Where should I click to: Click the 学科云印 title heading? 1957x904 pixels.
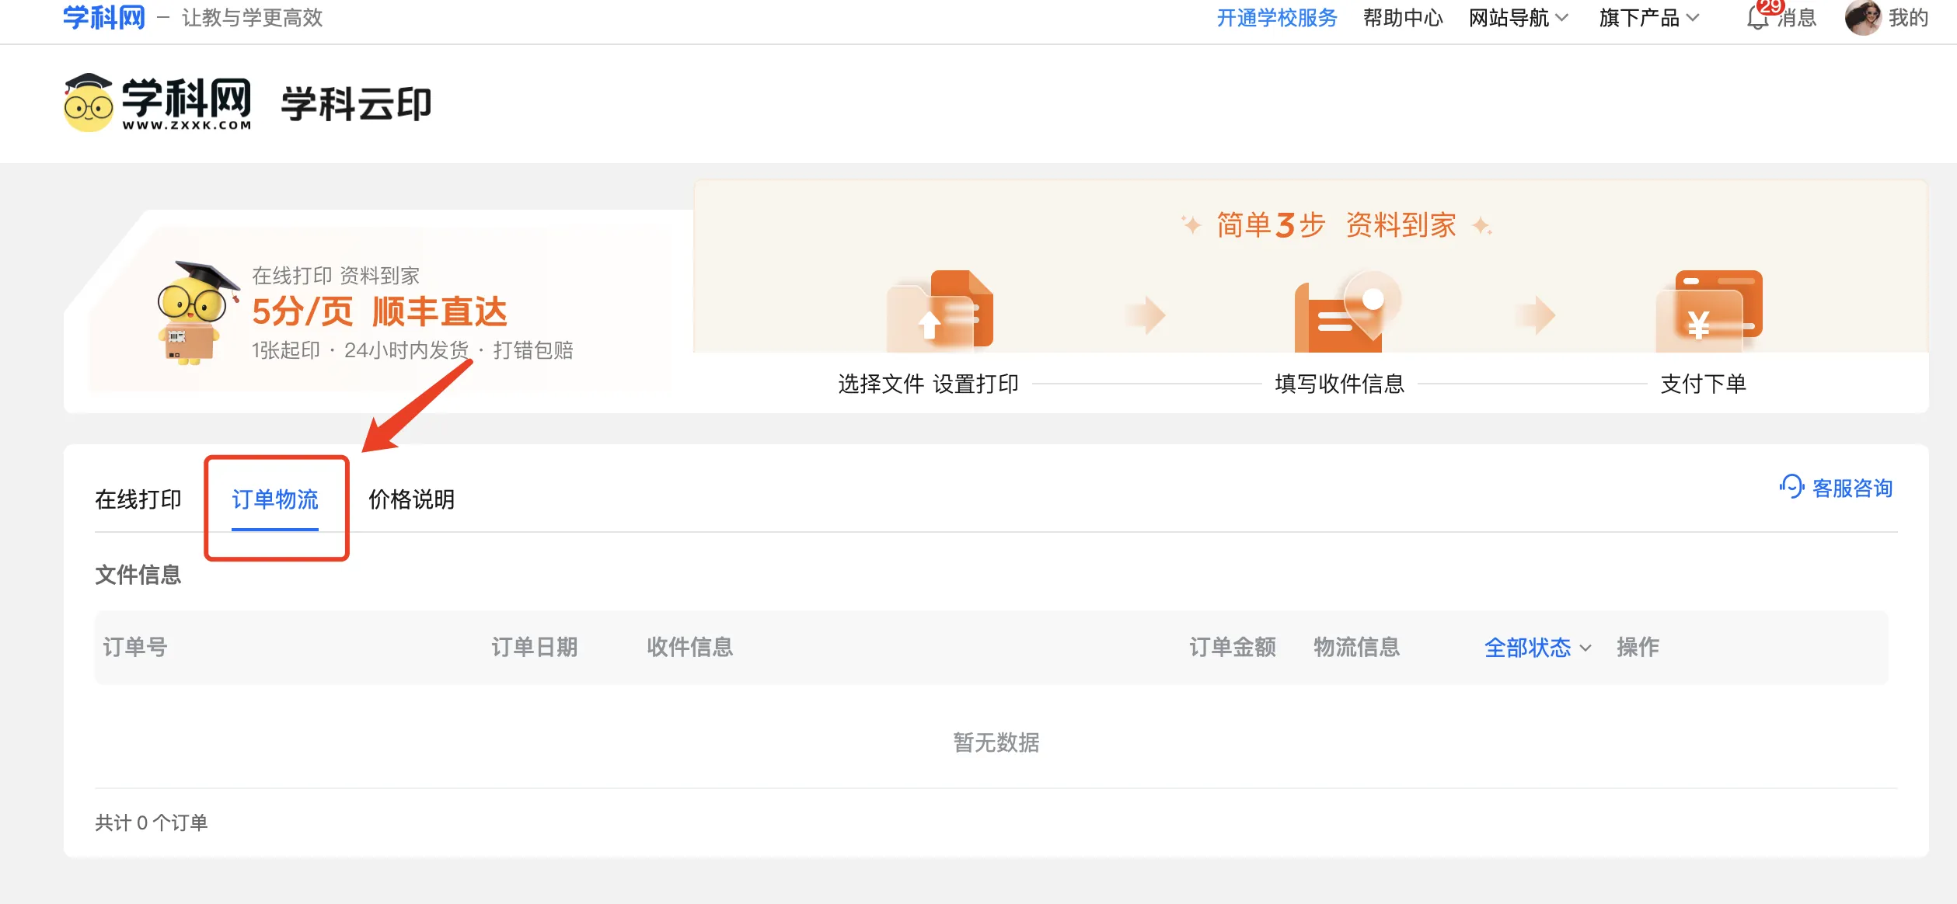tap(356, 104)
